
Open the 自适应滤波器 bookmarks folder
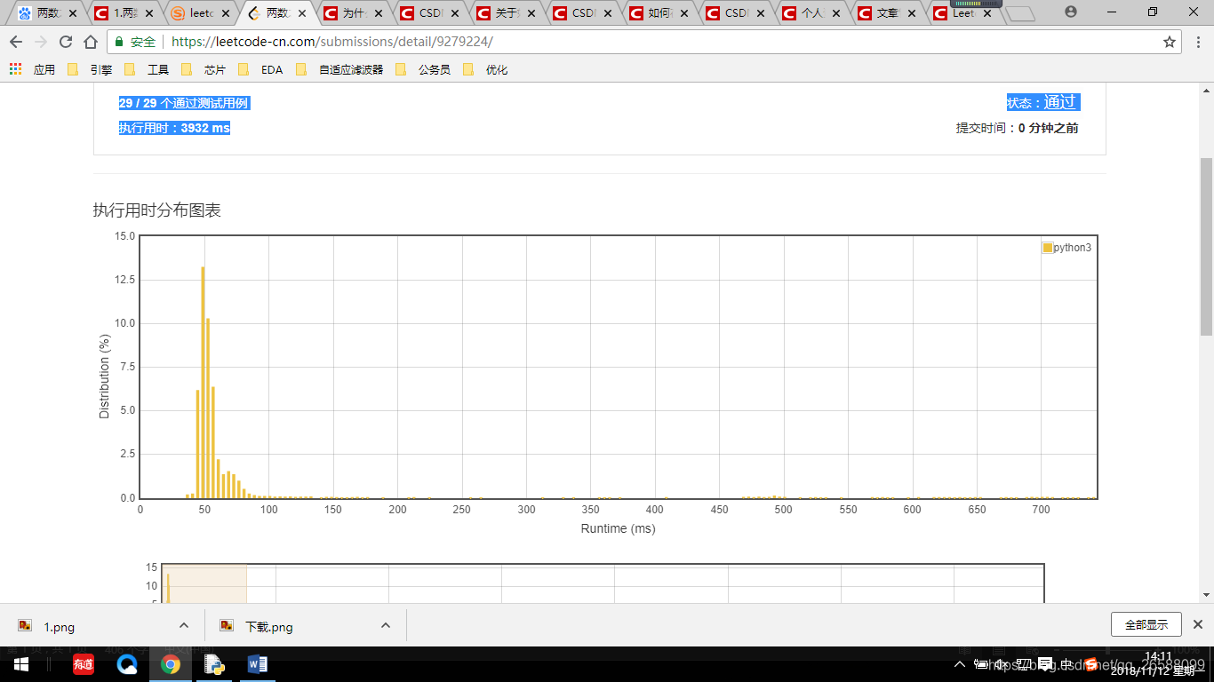pos(340,69)
